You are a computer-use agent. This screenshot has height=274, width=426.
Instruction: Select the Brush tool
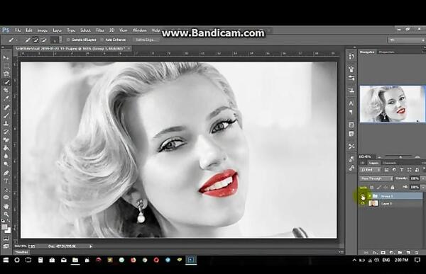[6, 115]
